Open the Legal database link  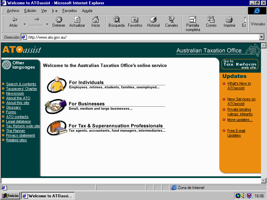coord(19,121)
